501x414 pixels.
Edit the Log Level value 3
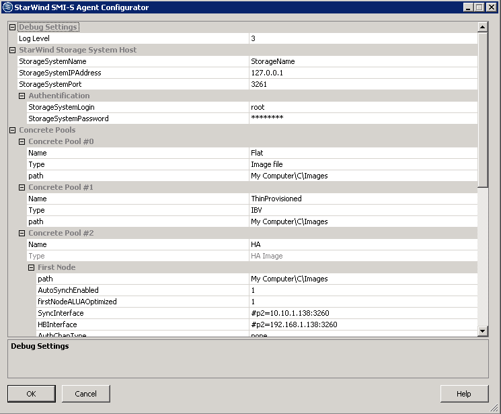363,38
